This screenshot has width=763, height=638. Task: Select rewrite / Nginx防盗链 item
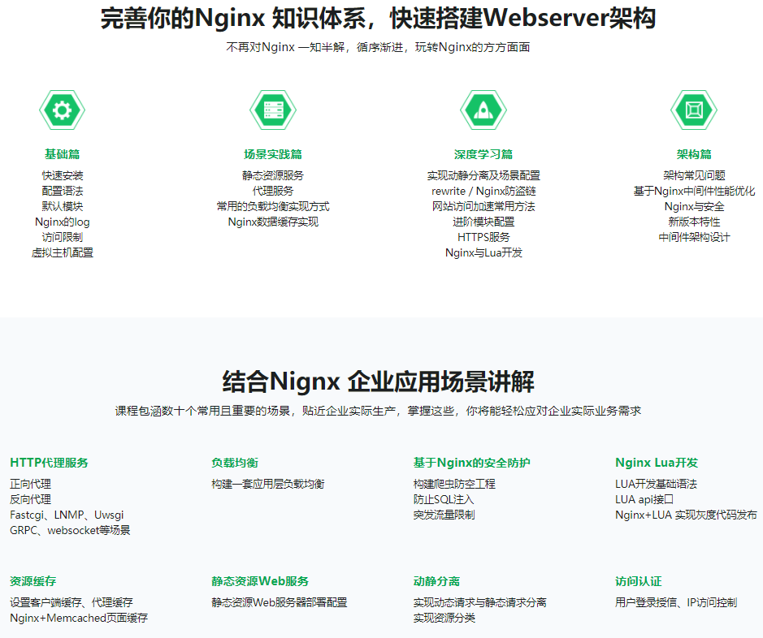(483, 191)
